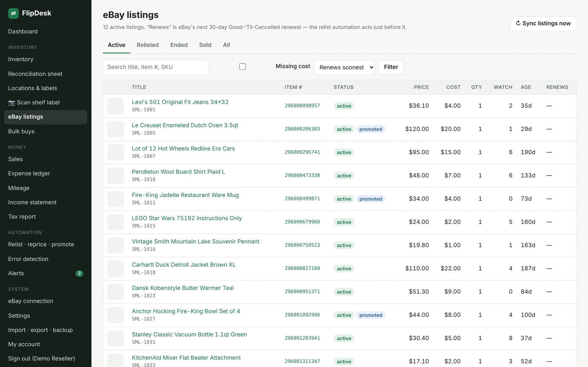Open Dashboard in the sidebar
The image size is (588, 367).
pos(46,32)
